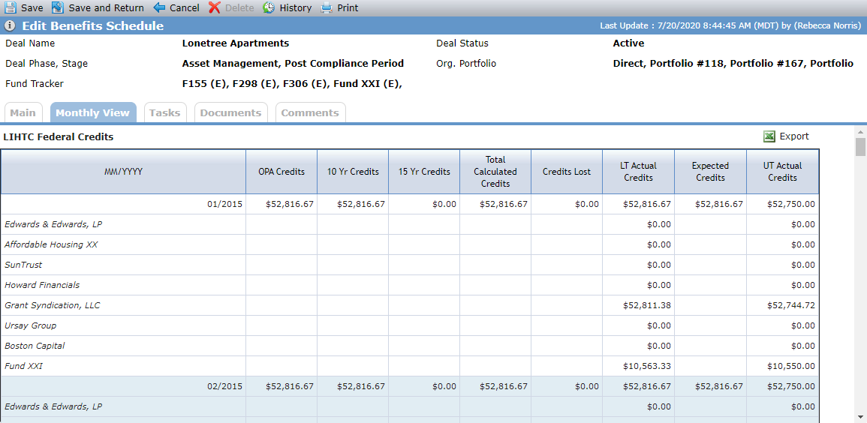Image resolution: width=867 pixels, height=423 pixels.
Task: Click the MM/YYYY column header
Action: [x=123, y=172]
